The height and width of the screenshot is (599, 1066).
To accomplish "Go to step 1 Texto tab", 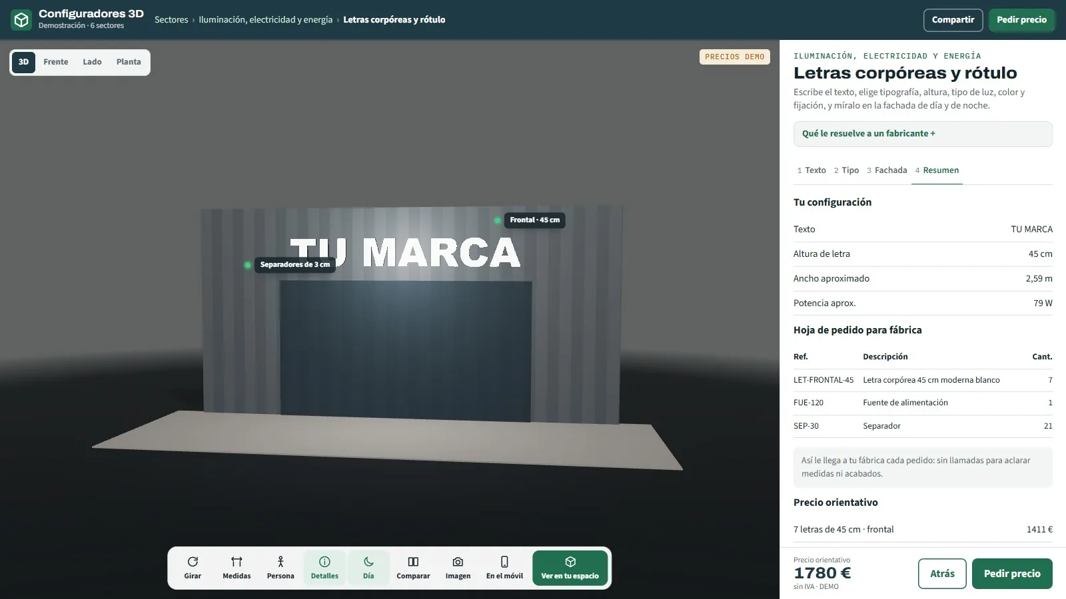I will pyautogui.click(x=811, y=170).
